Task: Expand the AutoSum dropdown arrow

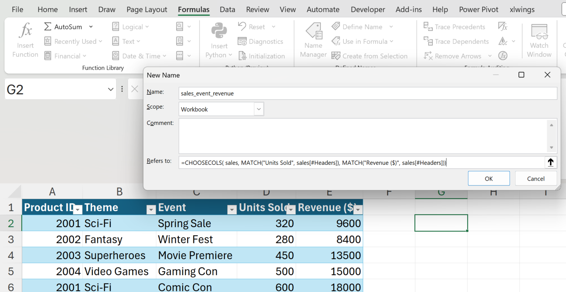Action: pos(91,27)
